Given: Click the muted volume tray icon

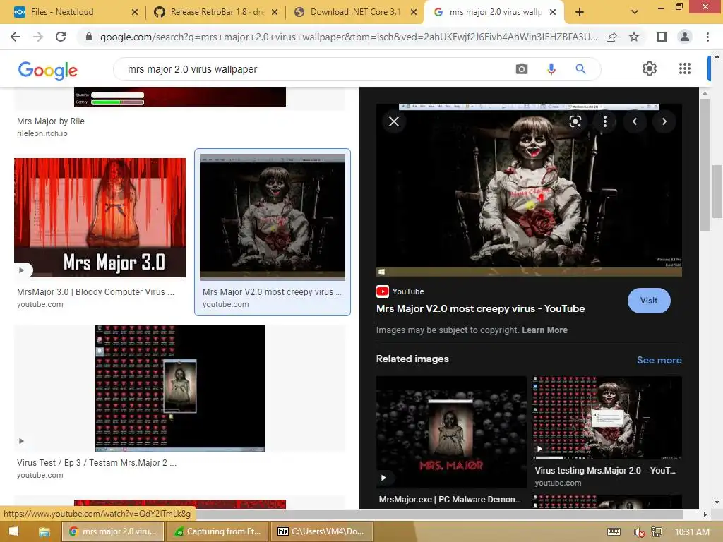Looking at the screenshot, I should pyautogui.click(x=638, y=532).
